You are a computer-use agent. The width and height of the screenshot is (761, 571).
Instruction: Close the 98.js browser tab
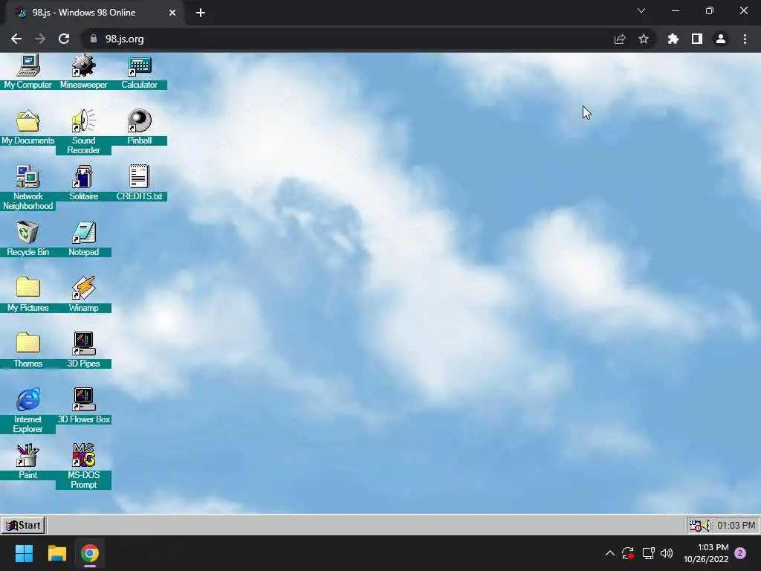[x=172, y=13]
